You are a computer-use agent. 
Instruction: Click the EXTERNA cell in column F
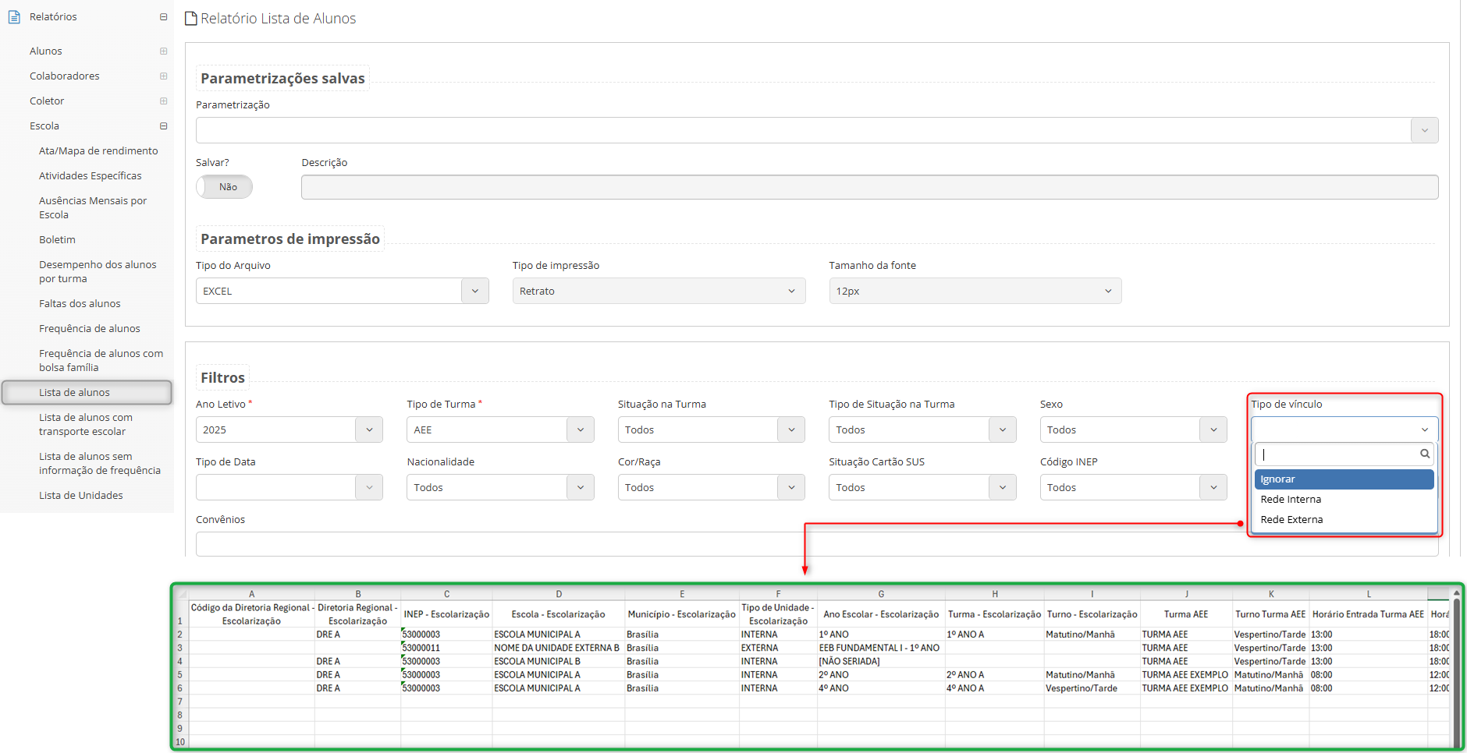778,649
